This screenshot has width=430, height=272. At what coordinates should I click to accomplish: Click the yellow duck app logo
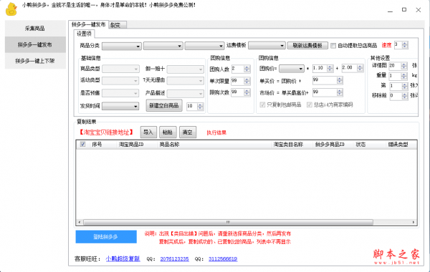point(11,9)
